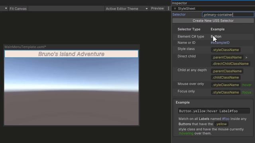Click the Child at any depth label
Viewport: 255px width, 143px height.
[x=192, y=70]
